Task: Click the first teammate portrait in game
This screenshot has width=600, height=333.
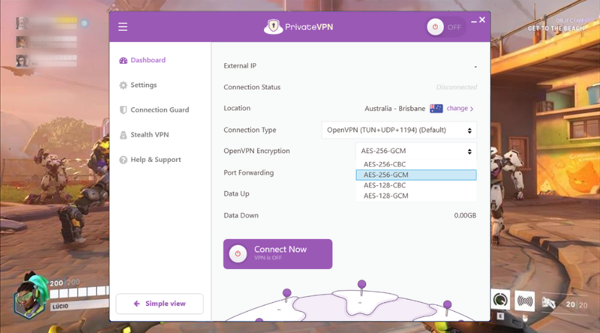Action: click(x=21, y=23)
